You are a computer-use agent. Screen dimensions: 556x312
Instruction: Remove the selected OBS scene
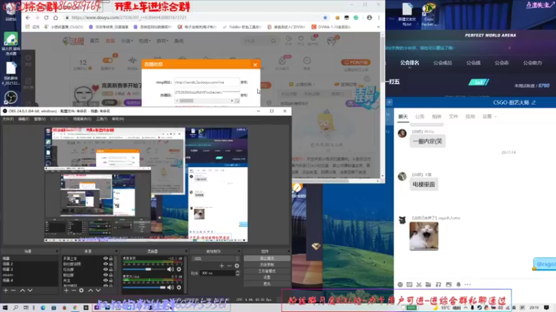click(x=13, y=291)
